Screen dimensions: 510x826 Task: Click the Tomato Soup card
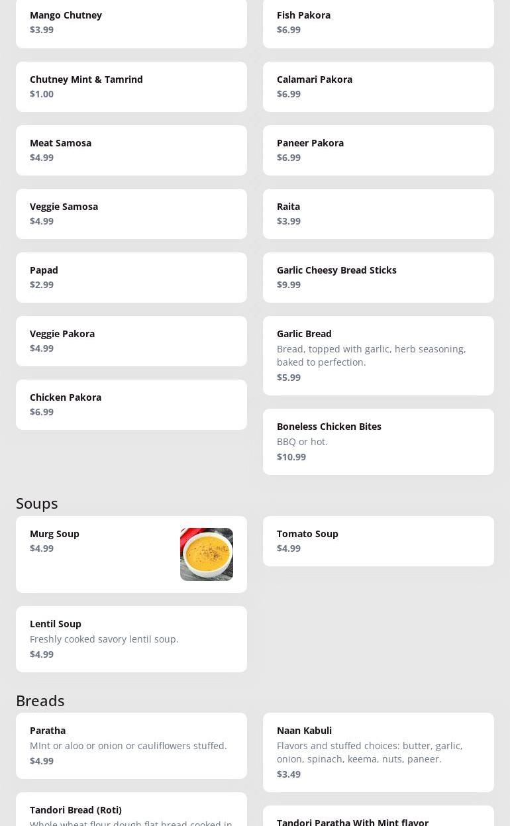[x=378, y=541]
